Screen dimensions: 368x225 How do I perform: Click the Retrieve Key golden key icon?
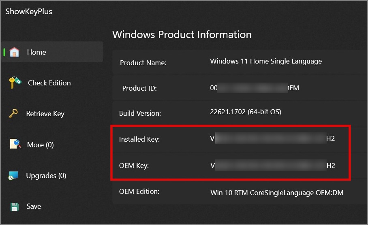13,114
